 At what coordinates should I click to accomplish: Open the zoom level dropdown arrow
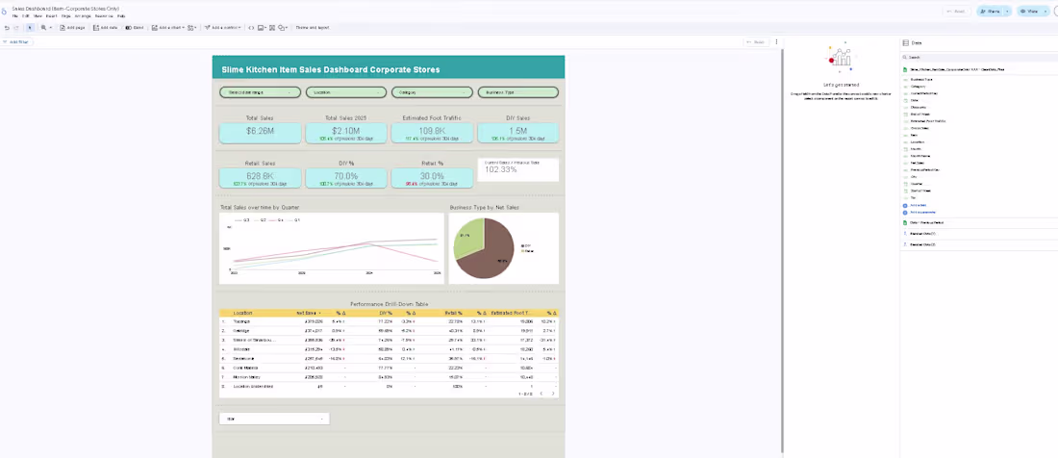pyautogui.click(x=51, y=28)
